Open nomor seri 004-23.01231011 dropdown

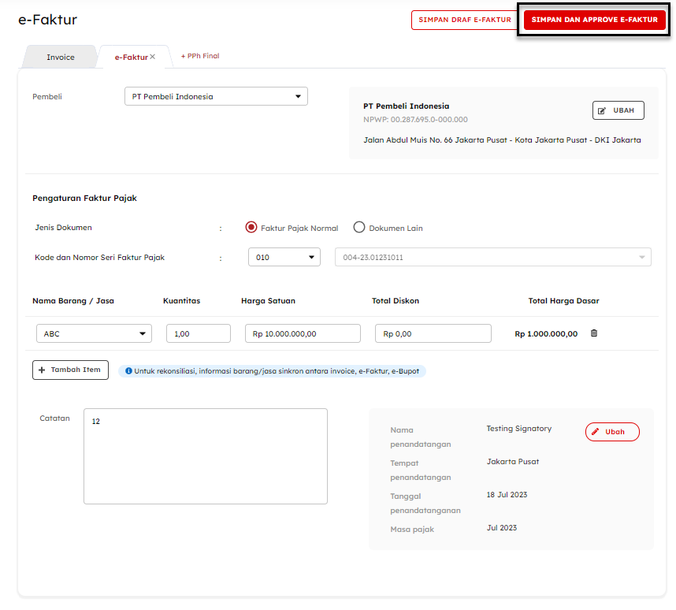coord(492,258)
